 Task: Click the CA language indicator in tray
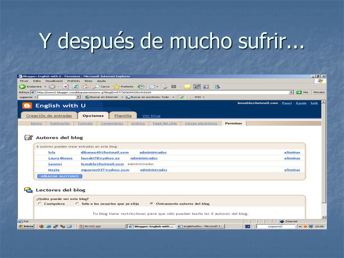pos(248,226)
